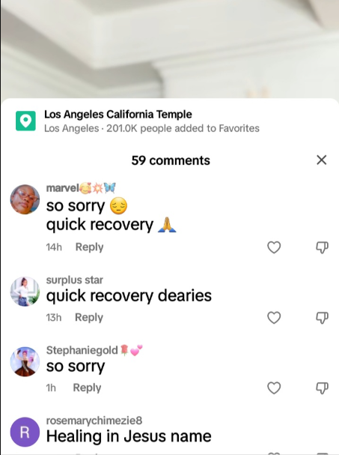Open Stephaniegold's profile avatar
This screenshot has width=339, height=455.
tap(25, 361)
